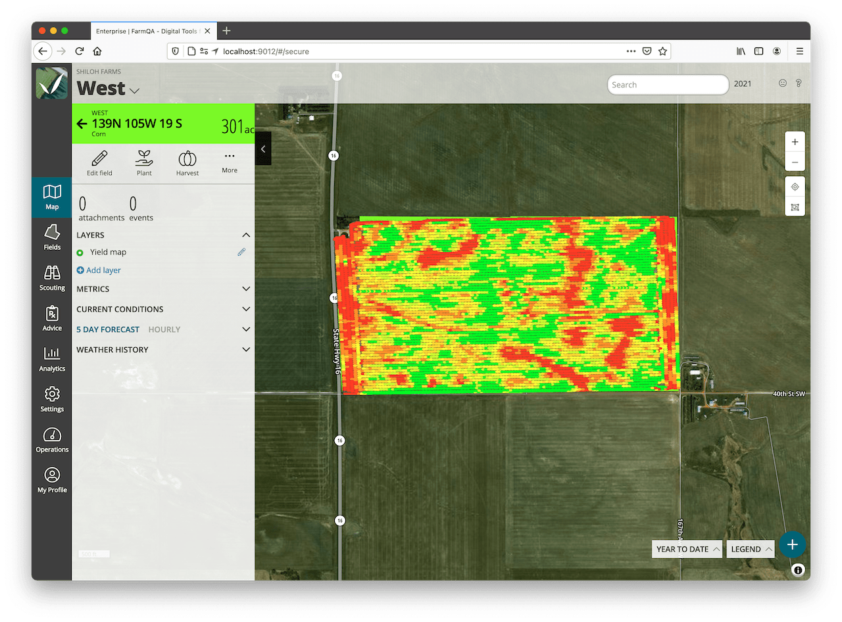Click the Harvest pumpkin action

click(x=187, y=163)
